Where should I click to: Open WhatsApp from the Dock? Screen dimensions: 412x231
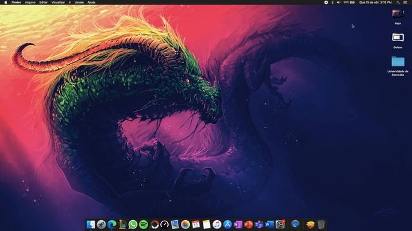pyautogui.click(x=133, y=225)
